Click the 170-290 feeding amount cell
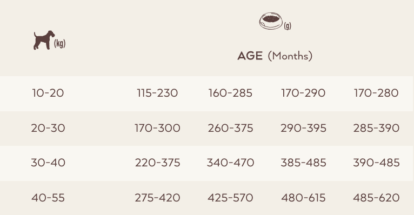The image size is (414, 215). pyautogui.click(x=303, y=93)
